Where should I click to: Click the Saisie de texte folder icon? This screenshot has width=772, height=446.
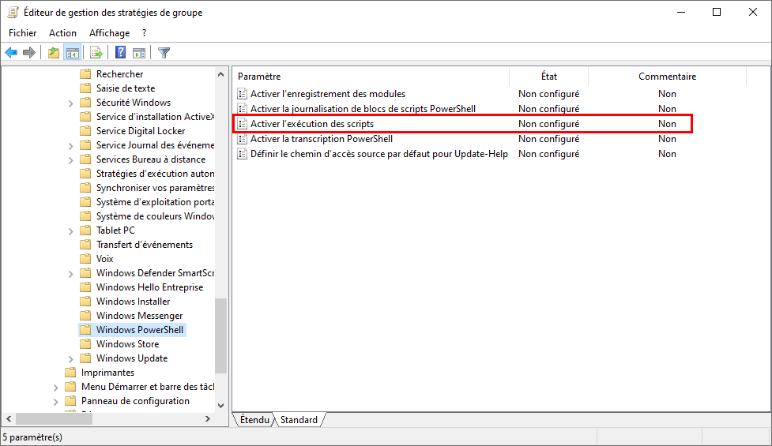coord(85,88)
